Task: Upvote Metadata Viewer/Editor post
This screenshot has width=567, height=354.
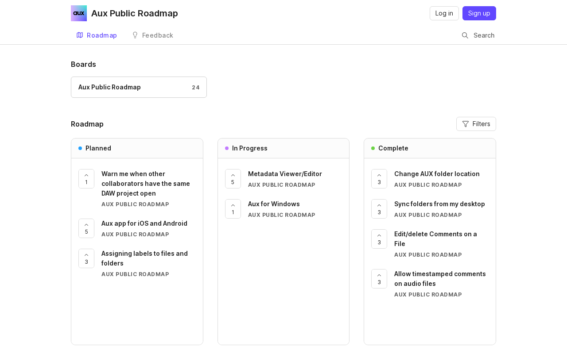Action: tap(233, 179)
